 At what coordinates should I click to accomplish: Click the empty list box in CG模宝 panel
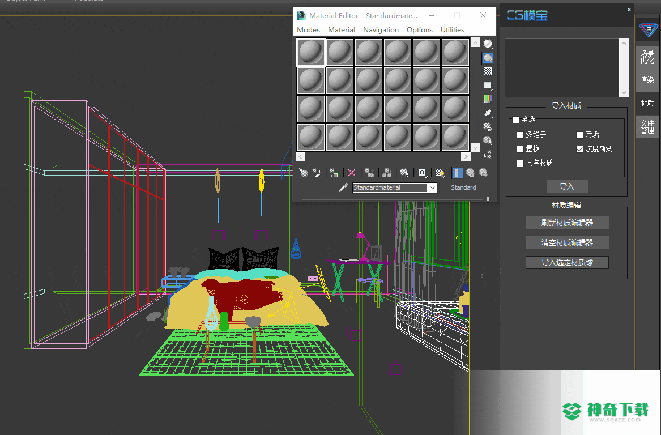coord(562,68)
